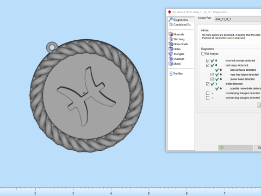Click the green marker on the pendant
The width and height of the screenshot is (261, 196).
click(84, 93)
